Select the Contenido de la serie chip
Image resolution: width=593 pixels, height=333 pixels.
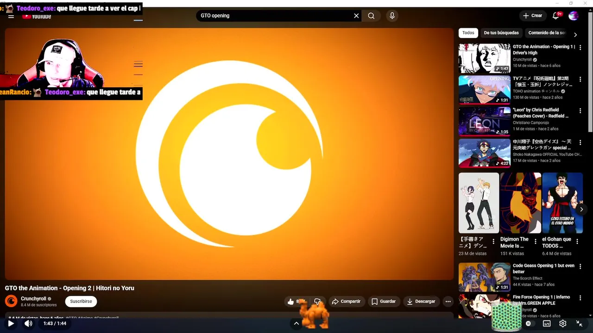pyautogui.click(x=547, y=33)
